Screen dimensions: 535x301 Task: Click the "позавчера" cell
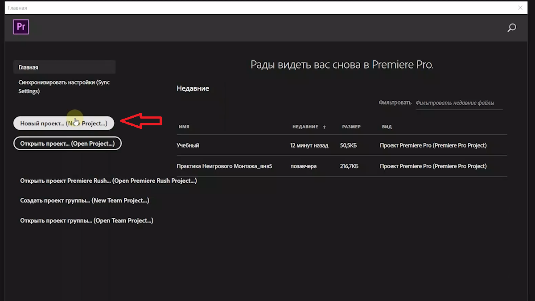click(303, 166)
